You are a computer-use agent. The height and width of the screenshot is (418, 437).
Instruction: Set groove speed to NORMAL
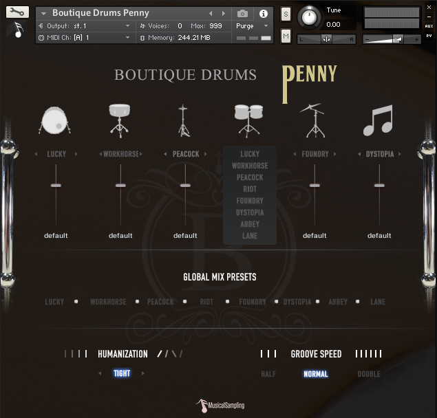point(316,374)
